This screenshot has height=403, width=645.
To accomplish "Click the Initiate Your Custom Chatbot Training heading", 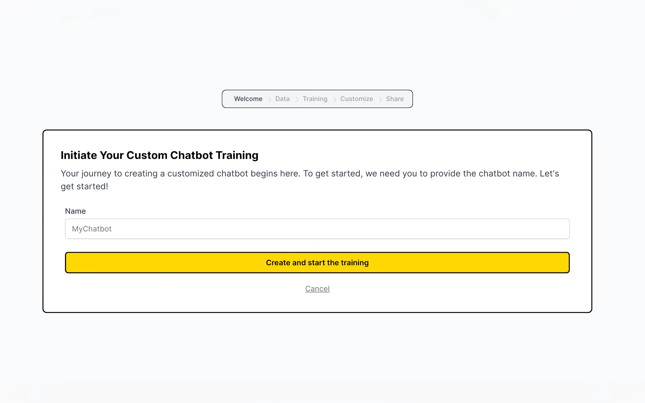I will (159, 155).
